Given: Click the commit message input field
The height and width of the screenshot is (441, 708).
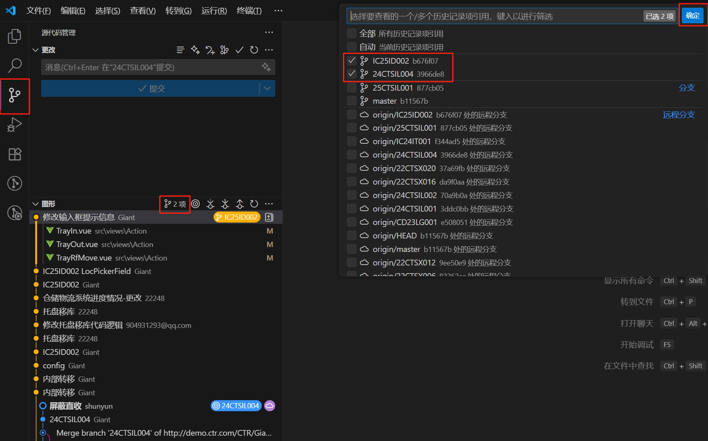Looking at the screenshot, I should tap(151, 67).
